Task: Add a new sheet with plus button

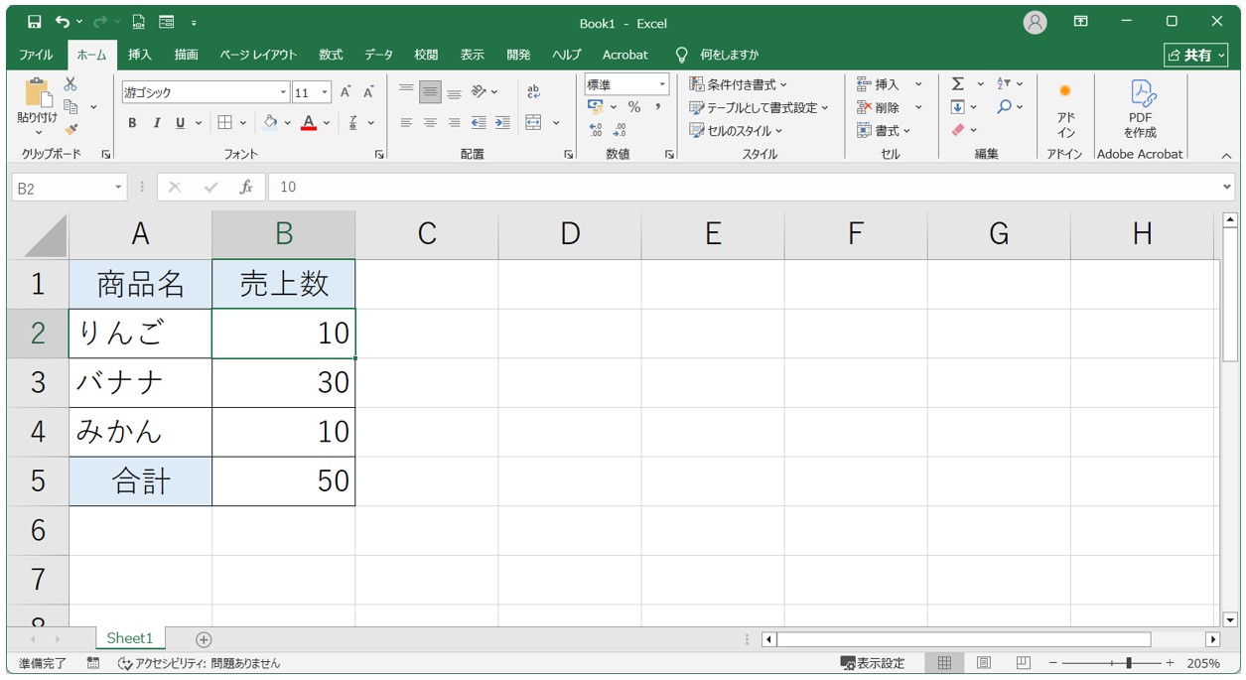Action: point(204,640)
